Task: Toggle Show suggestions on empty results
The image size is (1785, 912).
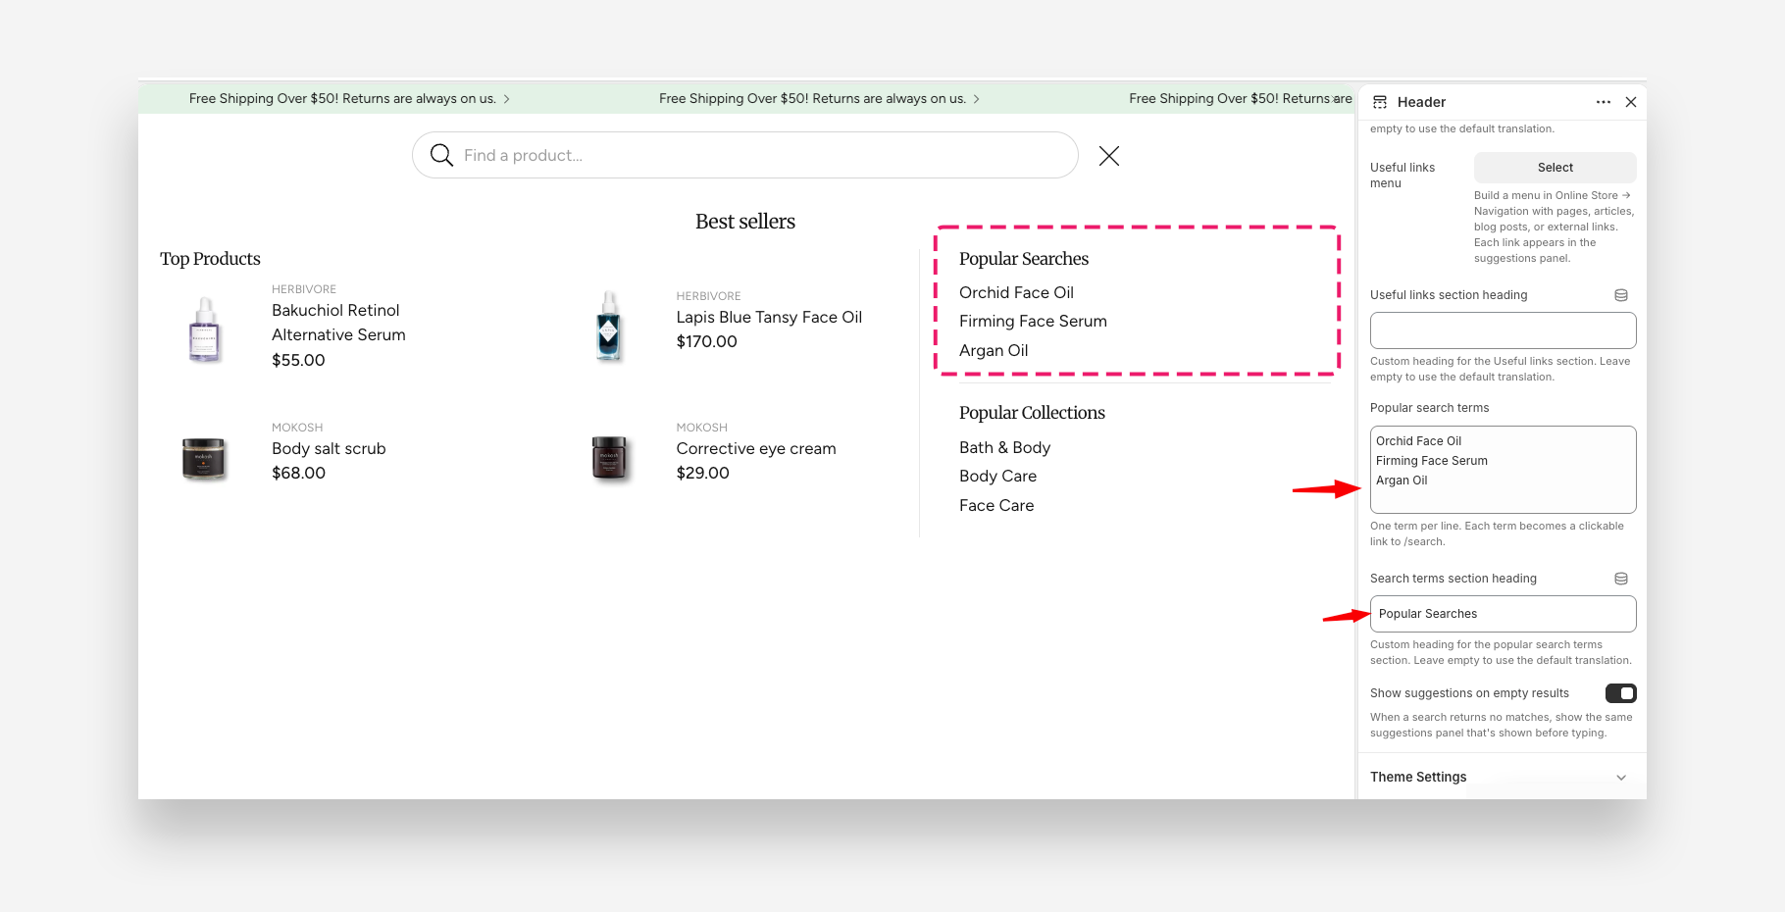Action: pyautogui.click(x=1620, y=693)
